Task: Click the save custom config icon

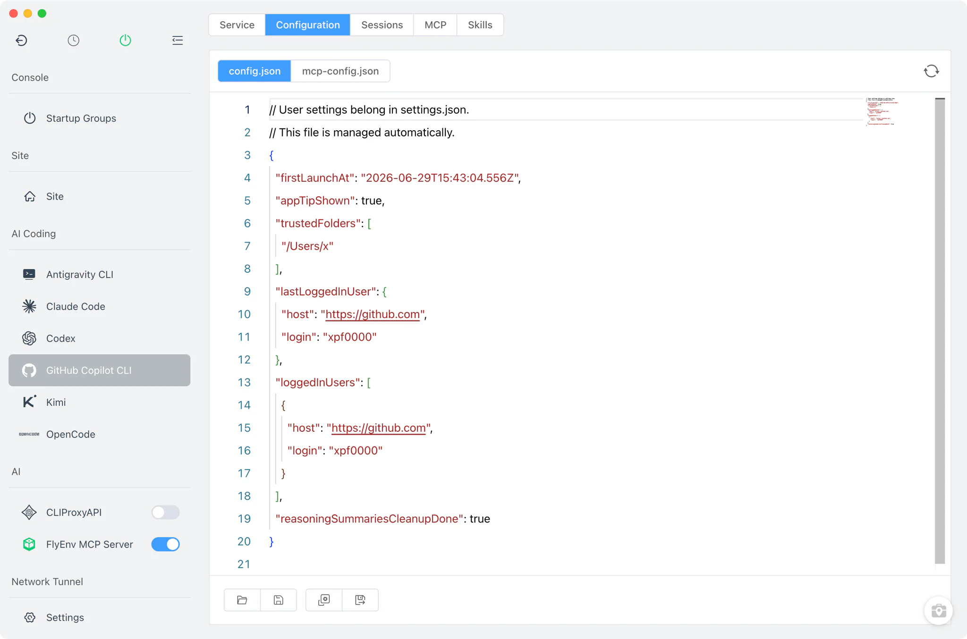Action: click(360, 600)
